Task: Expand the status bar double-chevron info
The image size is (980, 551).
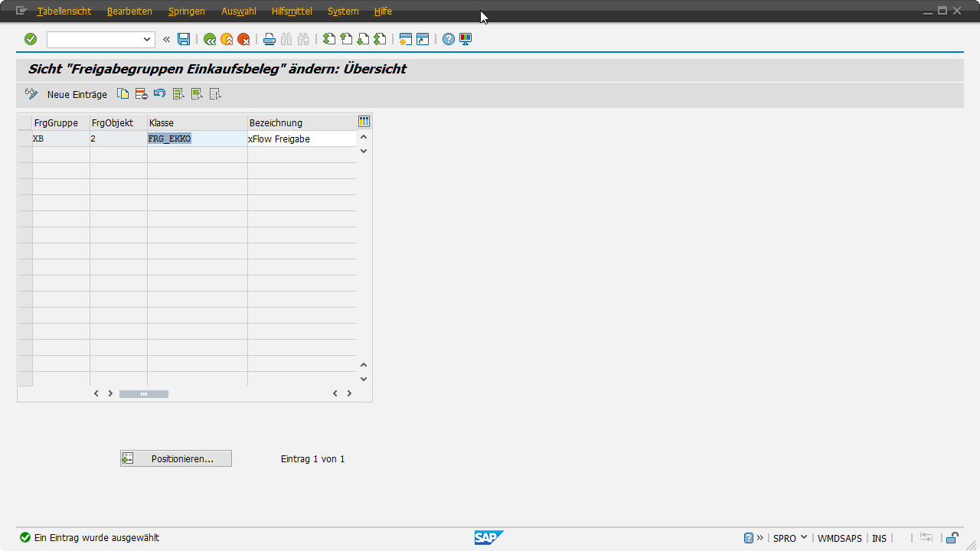Action: [760, 538]
